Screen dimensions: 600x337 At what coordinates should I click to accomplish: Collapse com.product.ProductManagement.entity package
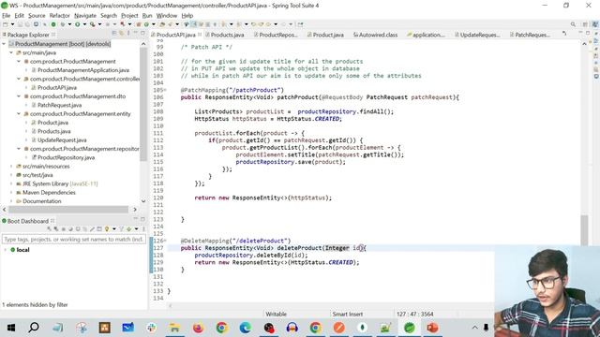[x=19, y=114]
